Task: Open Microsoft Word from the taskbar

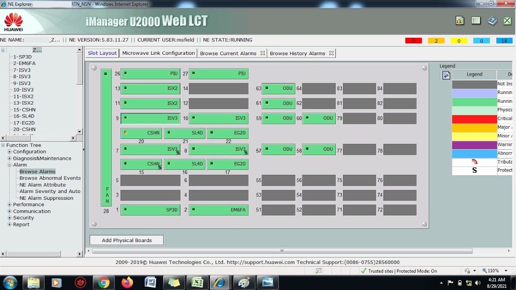Action: pos(150,283)
